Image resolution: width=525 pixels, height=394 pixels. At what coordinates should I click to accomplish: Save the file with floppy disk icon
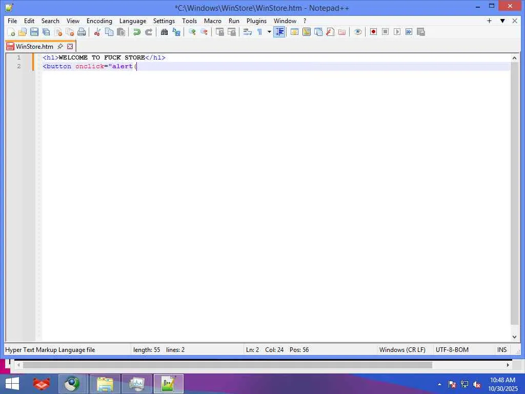tap(34, 32)
